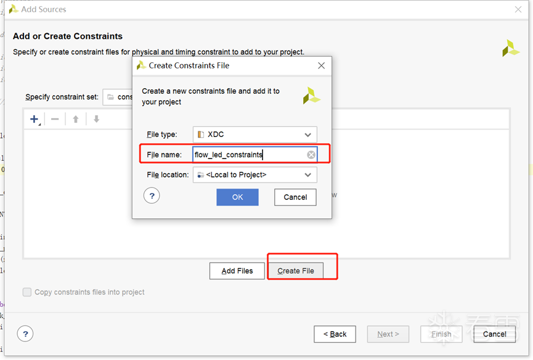Cancel the Create Constraints File dialog
This screenshot has width=533, height=360.
click(295, 197)
